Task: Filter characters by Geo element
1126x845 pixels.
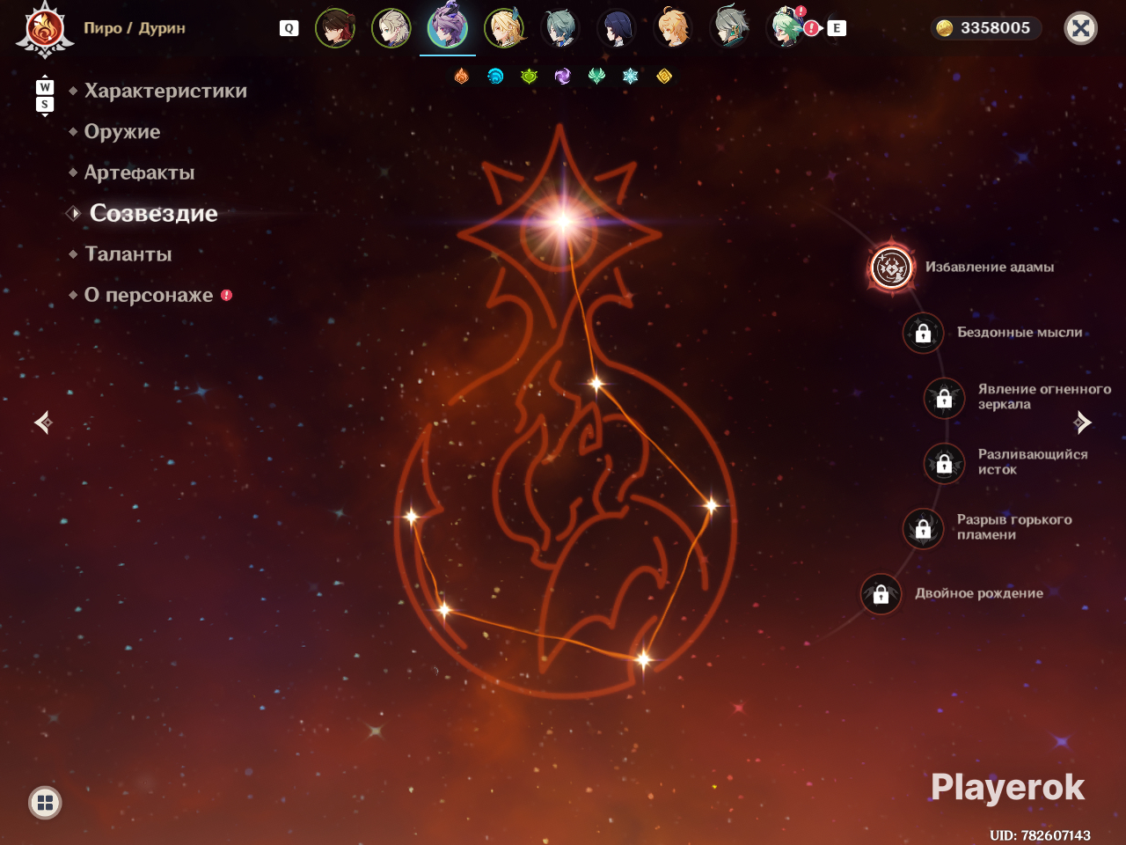Action: click(x=664, y=77)
